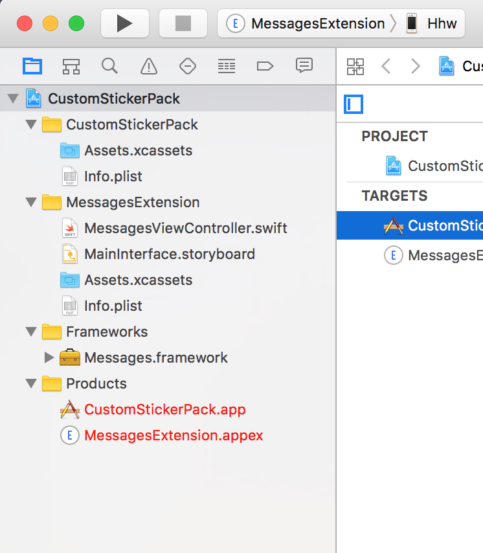Screen dimensions: 483x553
Task: Open MainInterface.storyboard
Action: (169, 254)
